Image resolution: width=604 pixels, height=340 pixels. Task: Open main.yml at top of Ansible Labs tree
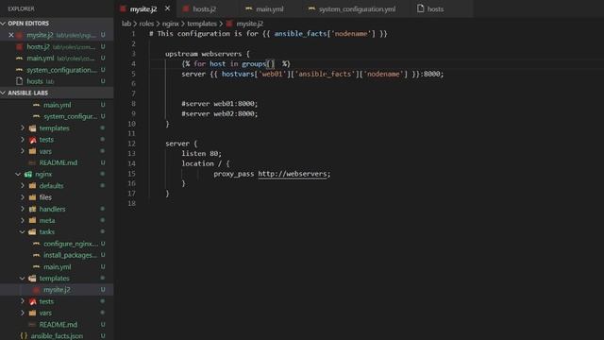click(57, 105)
